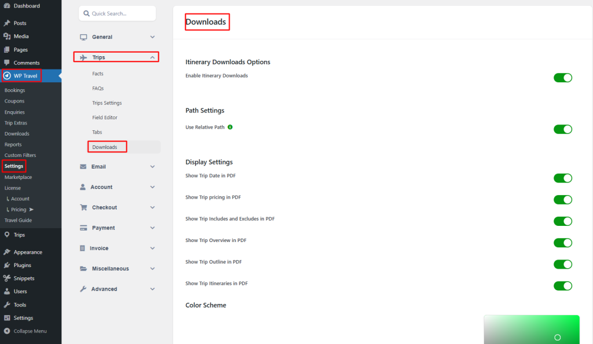Open Coupons in WP Travel menu
The height and width of the screenshot is (344, 593).
coord(14,101)
